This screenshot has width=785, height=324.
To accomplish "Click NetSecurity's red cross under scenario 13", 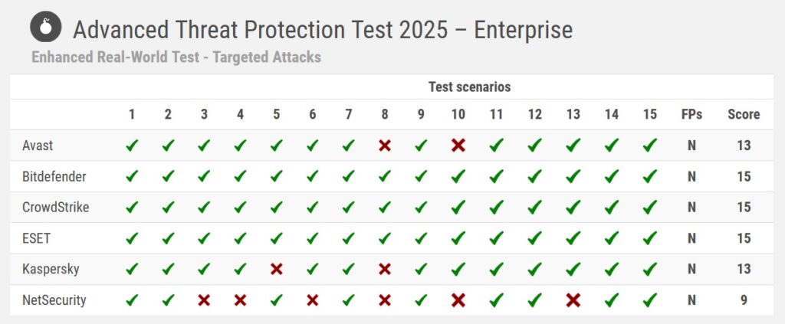I will click(573, 300).
